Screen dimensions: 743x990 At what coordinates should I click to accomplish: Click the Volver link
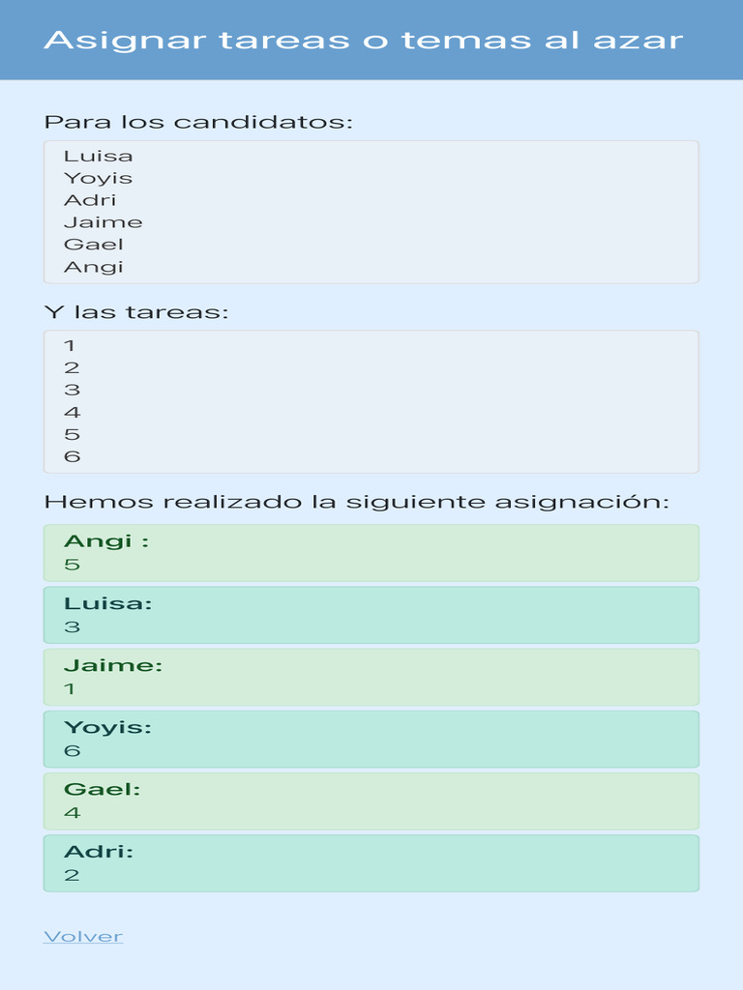(83, 936)
